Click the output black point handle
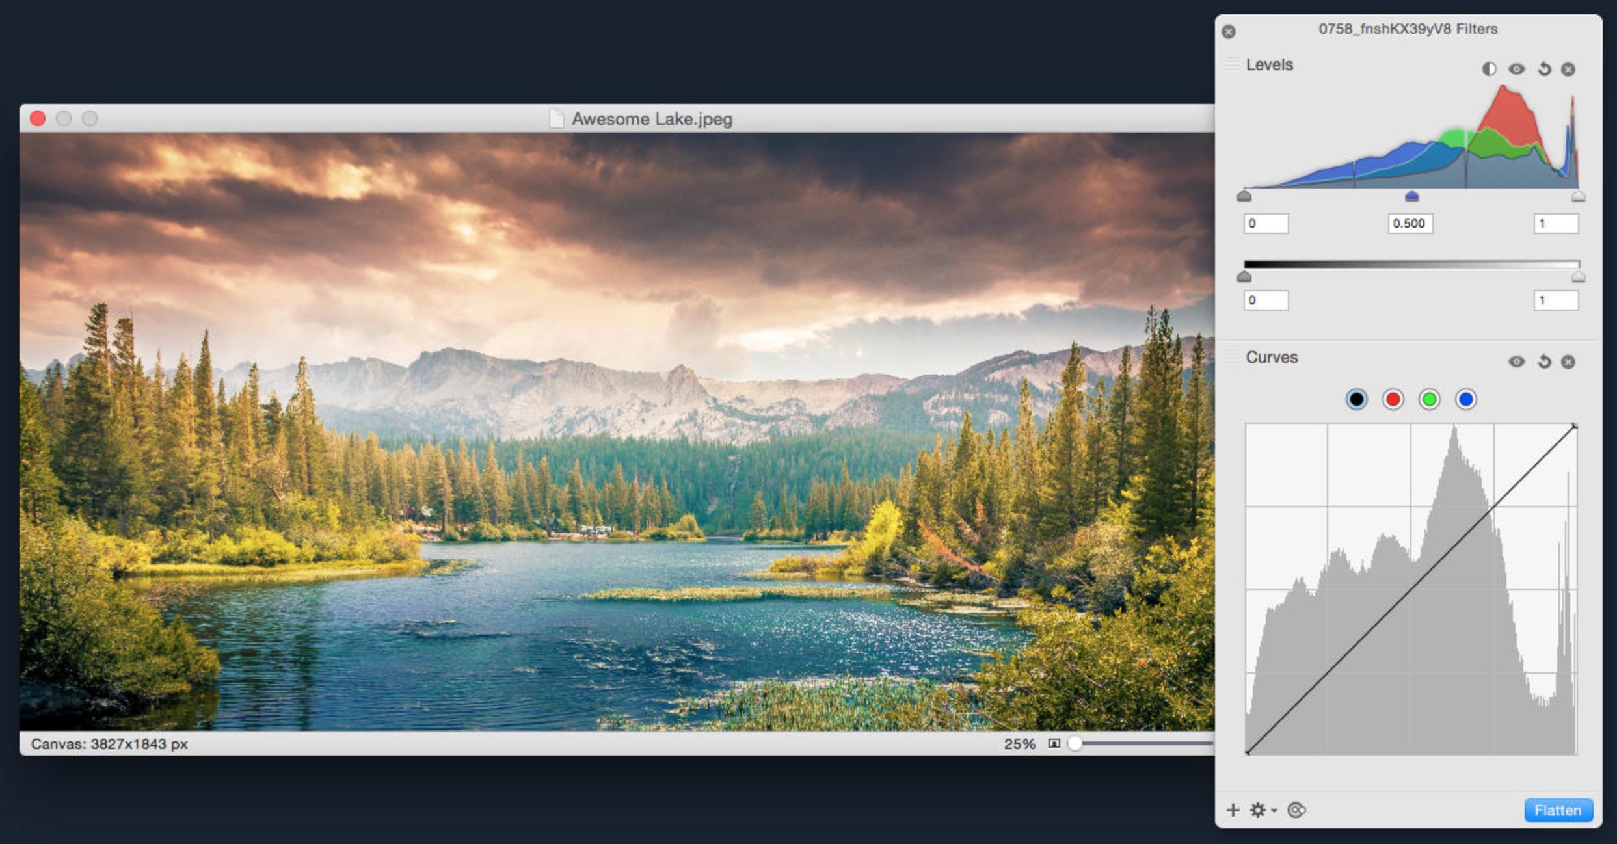The width and height of the screenshot is (1617, 844). tap(1244, 277)
